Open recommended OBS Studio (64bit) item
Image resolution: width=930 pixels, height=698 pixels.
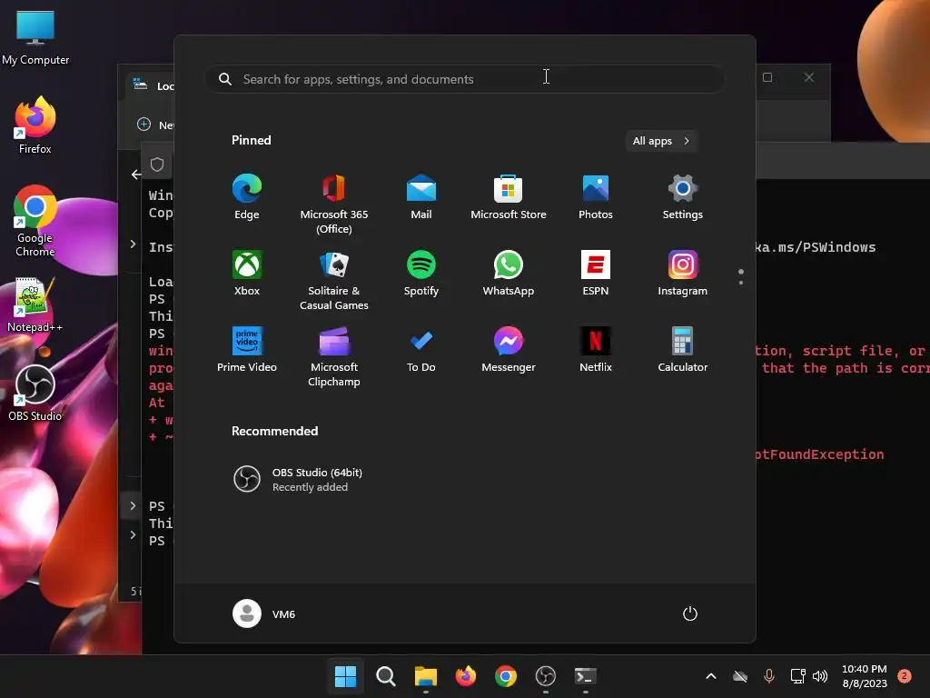[x=298, y=479]
